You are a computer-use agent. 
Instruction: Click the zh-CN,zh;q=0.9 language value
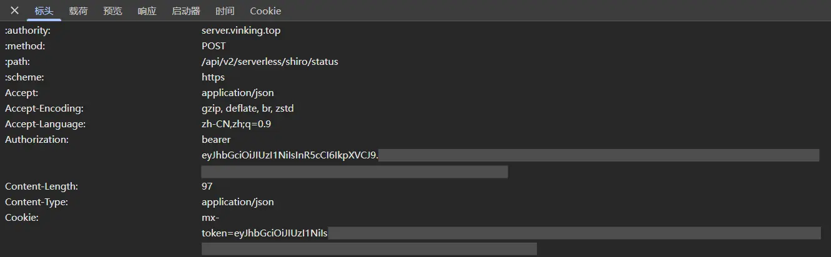tap(236, 124)
